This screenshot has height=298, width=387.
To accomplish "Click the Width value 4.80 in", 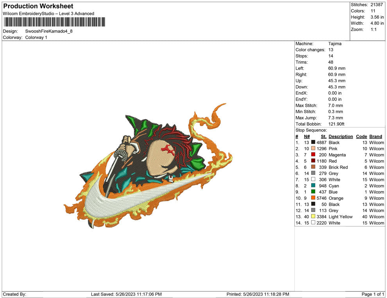I will pyautogui.click(x=377, y=23).
